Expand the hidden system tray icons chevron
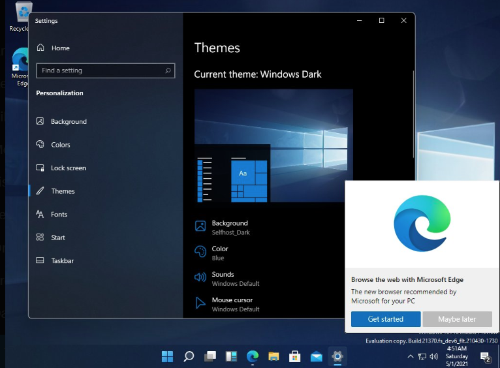500x368 pixels. (x=411, y=356)
